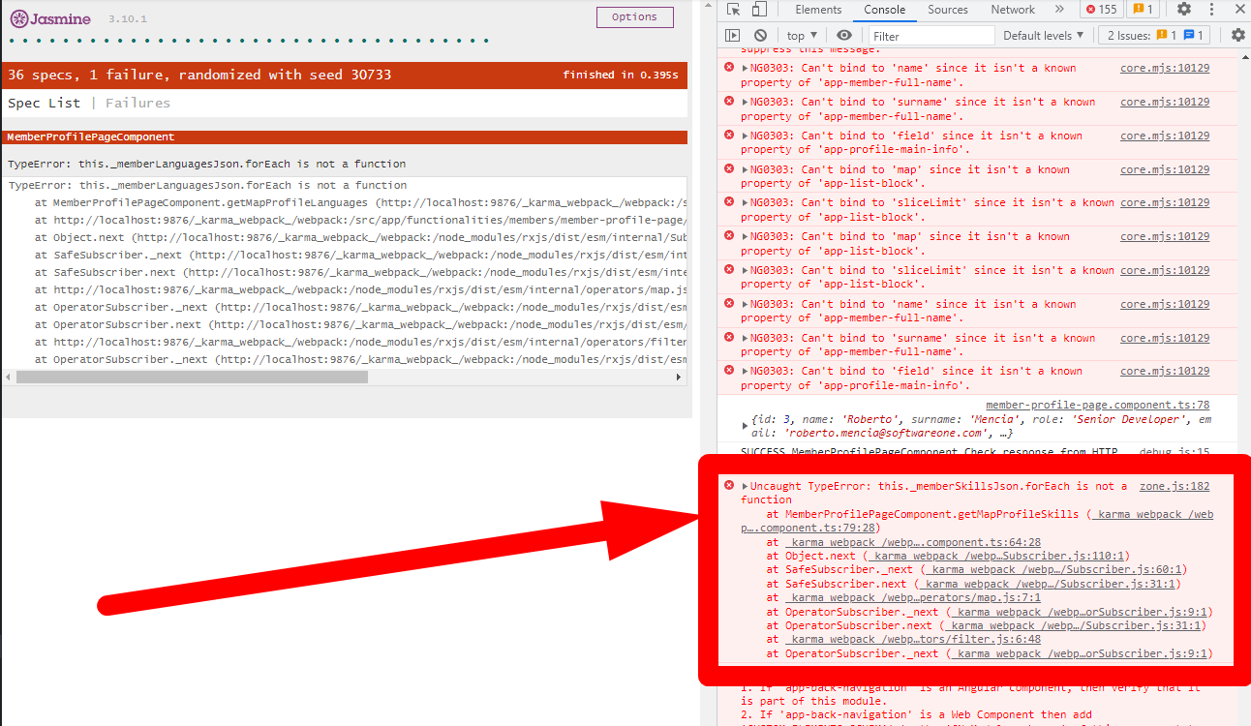This screenshot has height=726, width=1251.
Task: Clear the console with the ban icon
Action: tap(760, 36)
